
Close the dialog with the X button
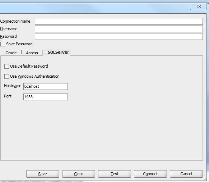click(x=199, y=6)
